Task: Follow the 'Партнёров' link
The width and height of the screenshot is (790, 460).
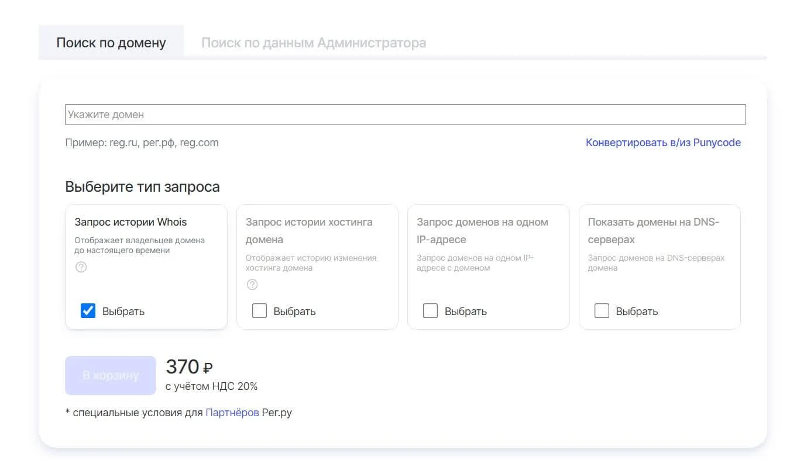Action: [232, 413]
